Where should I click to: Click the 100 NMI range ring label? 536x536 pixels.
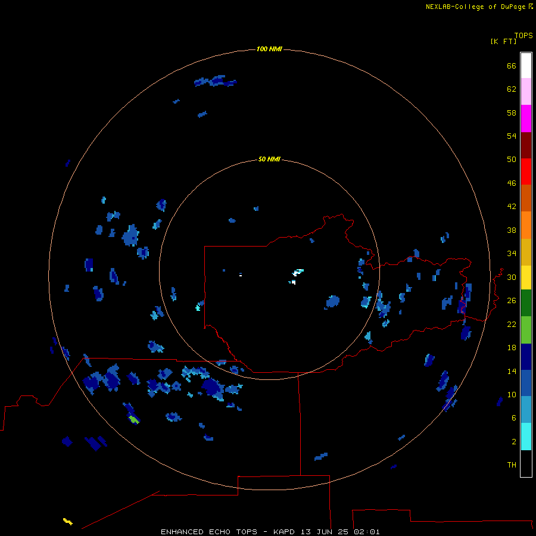(269, 49)
